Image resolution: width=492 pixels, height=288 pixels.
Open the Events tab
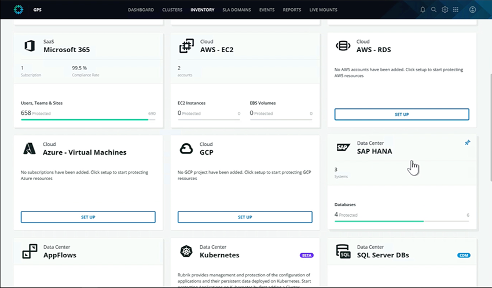coord(267,10)
